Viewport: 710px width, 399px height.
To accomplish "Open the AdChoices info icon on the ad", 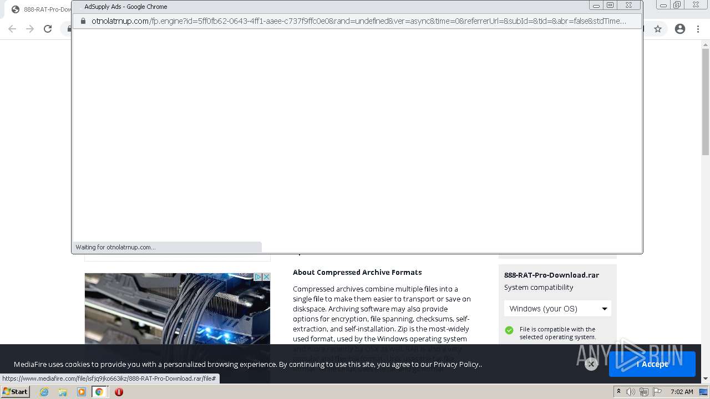I will tap(258, 277).
